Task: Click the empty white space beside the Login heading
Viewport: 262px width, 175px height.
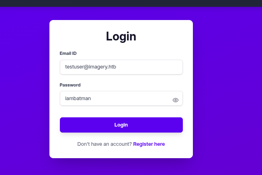Action: coord(164,36)
